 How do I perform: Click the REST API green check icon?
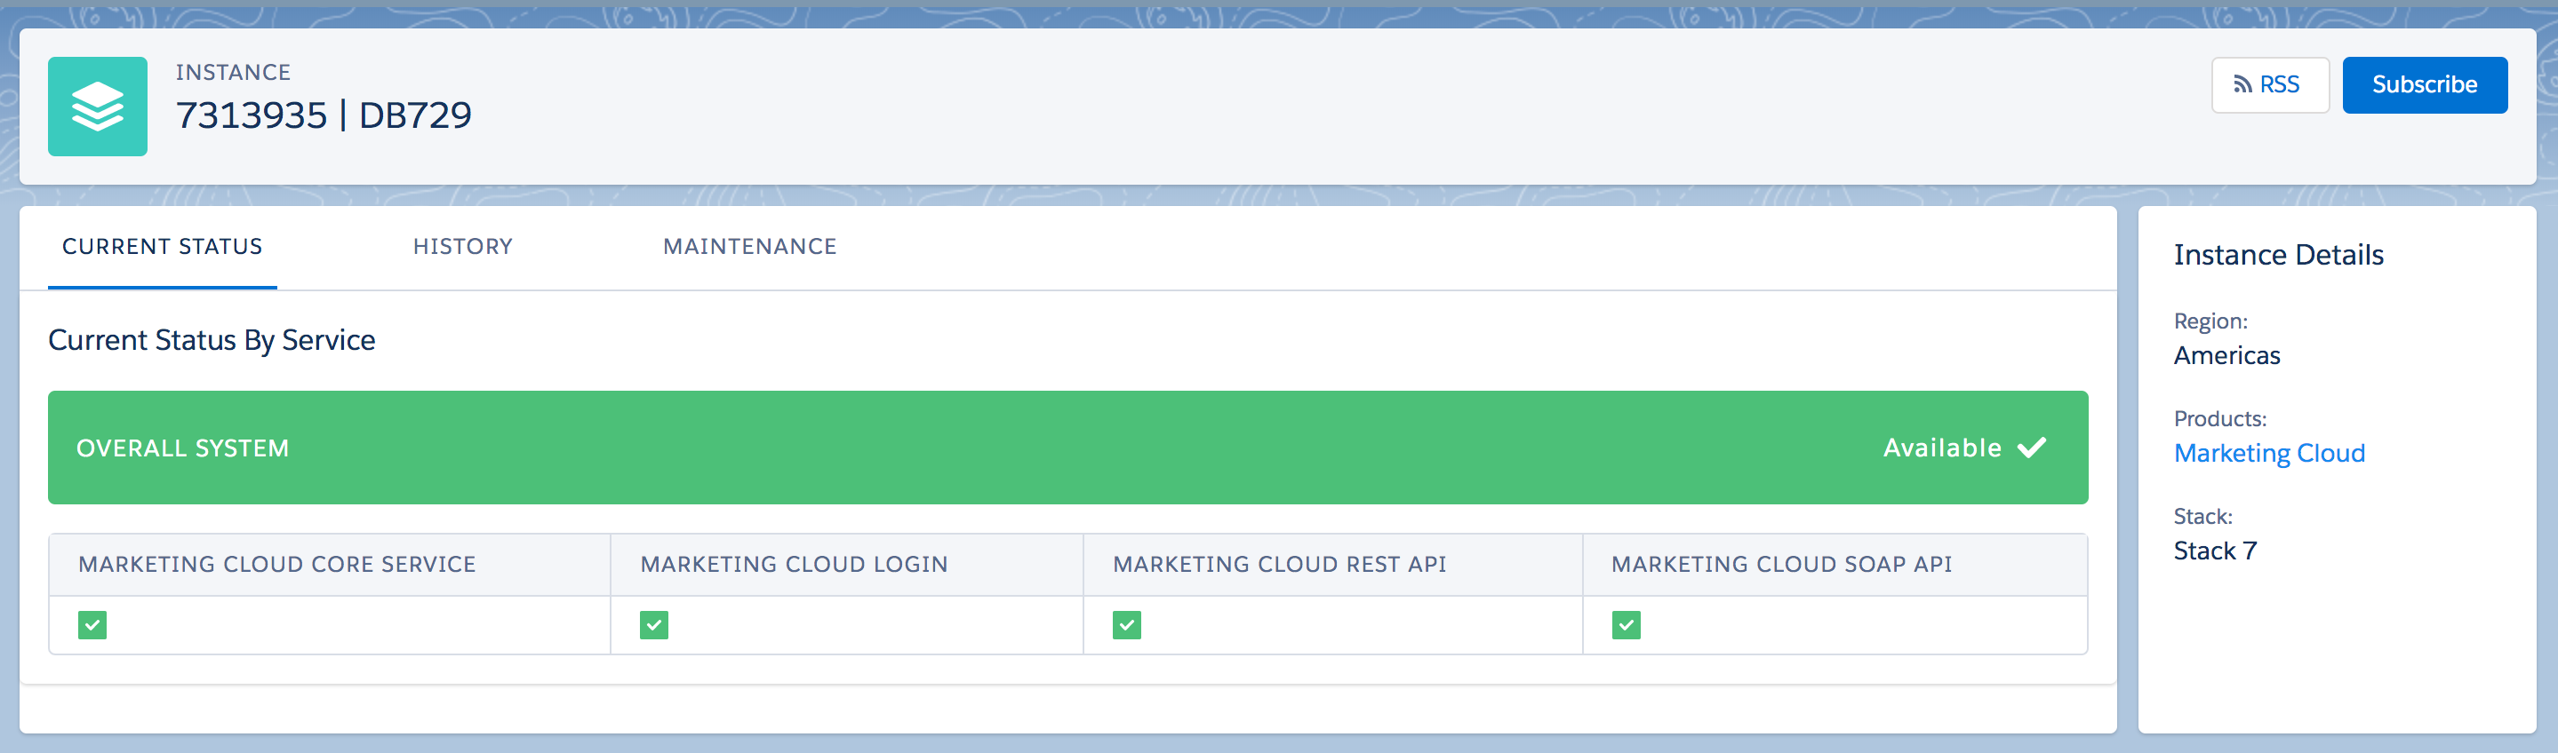coord(1127,625)
